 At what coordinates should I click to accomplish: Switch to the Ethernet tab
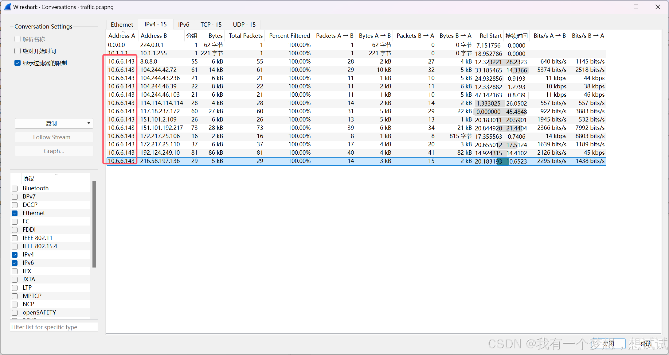pos(122,25)
